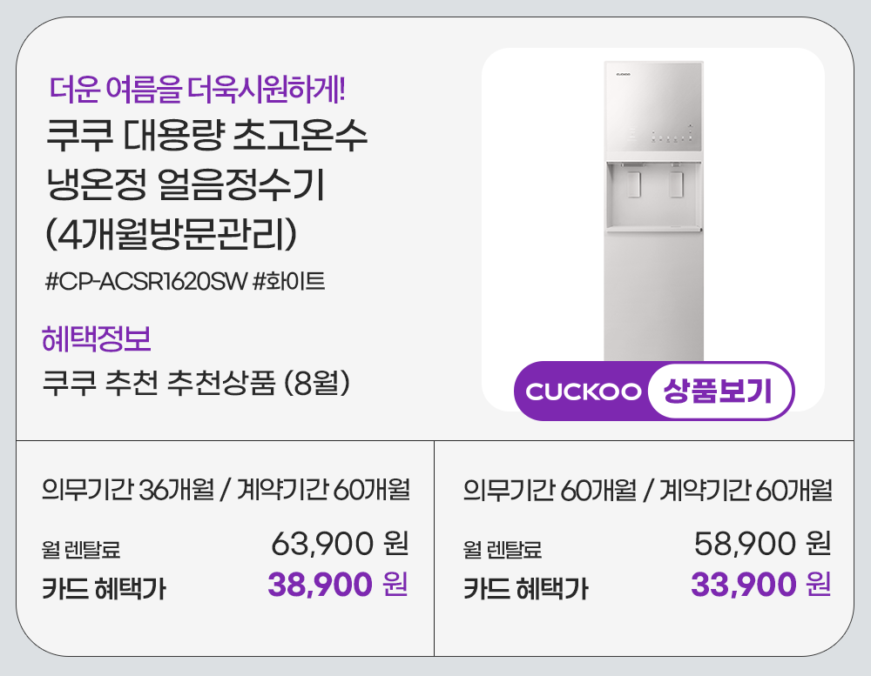
Task: Click the 38,900 원 card benefit price
Action: [338, 585]
